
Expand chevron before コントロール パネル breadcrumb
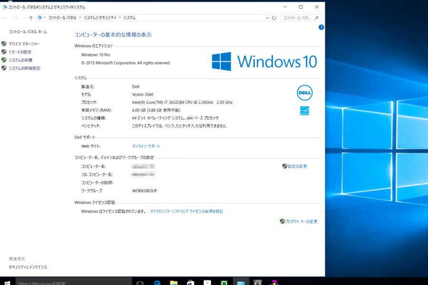click(45, 18)
